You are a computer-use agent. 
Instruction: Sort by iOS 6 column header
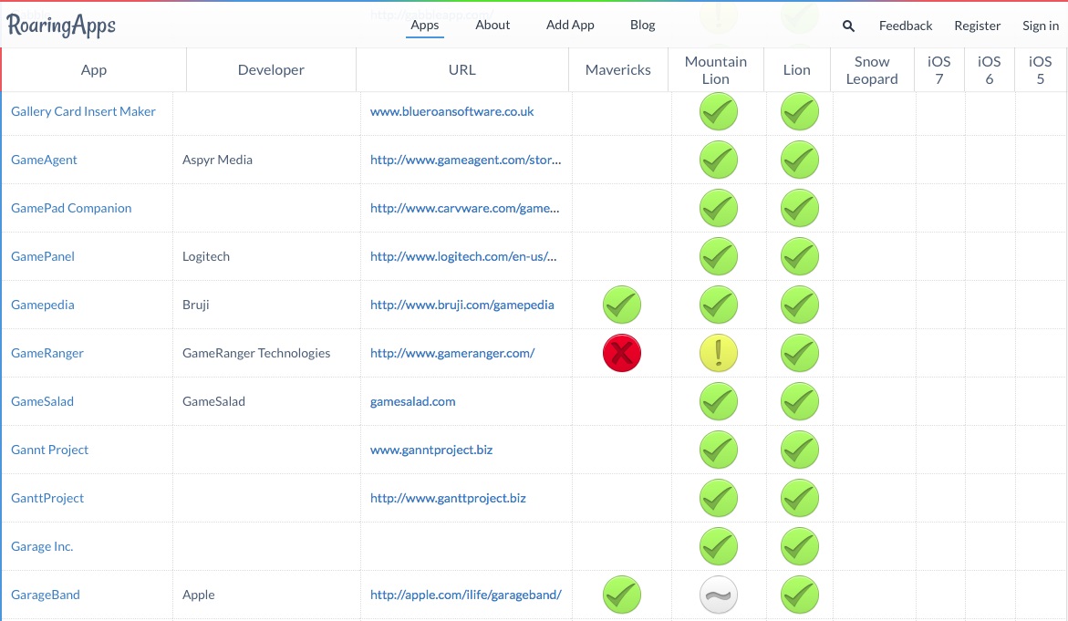990,69
